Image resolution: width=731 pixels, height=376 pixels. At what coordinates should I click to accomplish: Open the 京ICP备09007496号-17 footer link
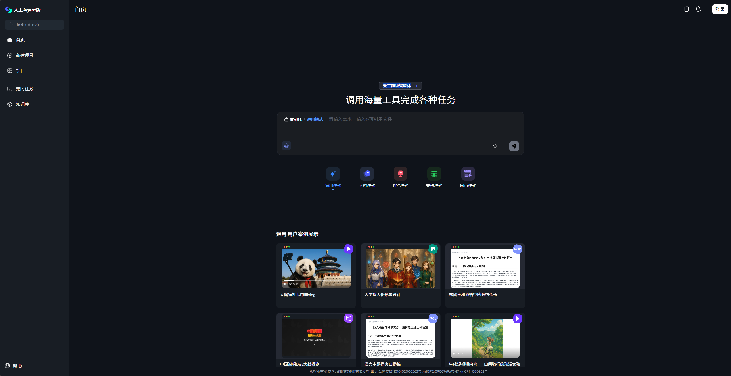coord(441,371)
